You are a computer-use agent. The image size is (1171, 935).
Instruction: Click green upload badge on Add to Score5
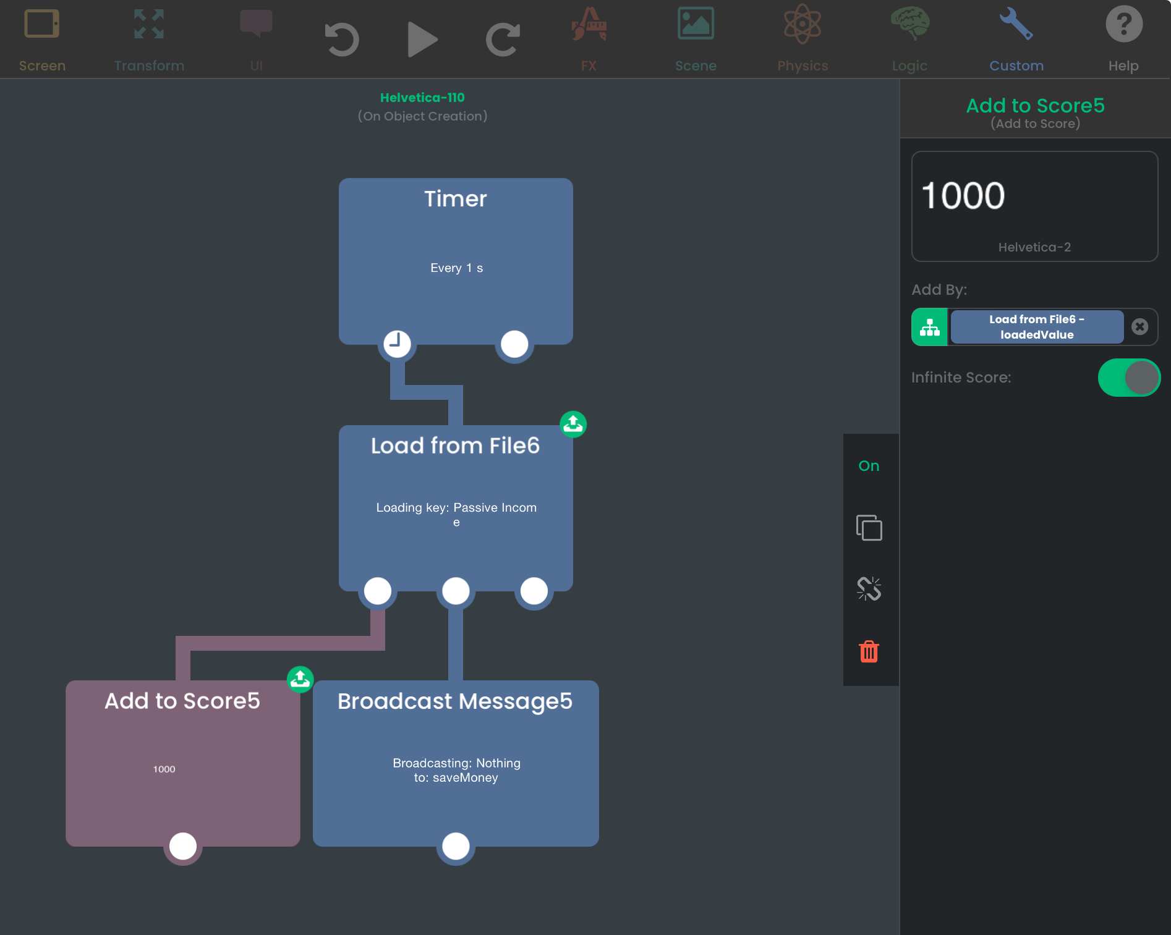[x=300, y=680]
